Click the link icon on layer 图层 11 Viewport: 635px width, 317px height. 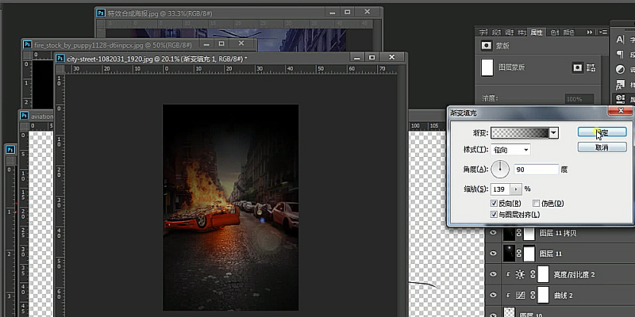coord(519,254)
